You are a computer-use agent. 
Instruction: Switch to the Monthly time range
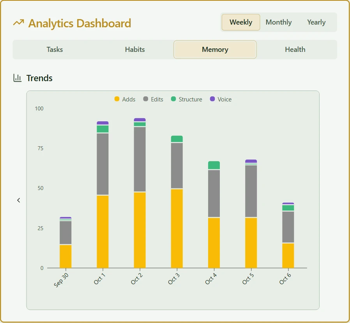tap(279, 22)
